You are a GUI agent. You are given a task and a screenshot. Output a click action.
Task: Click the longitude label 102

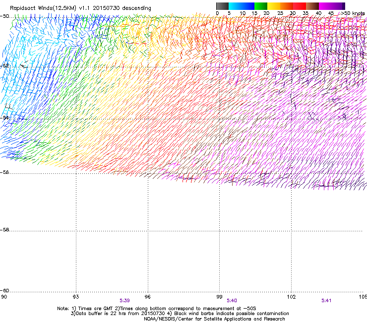coord(291,297)
